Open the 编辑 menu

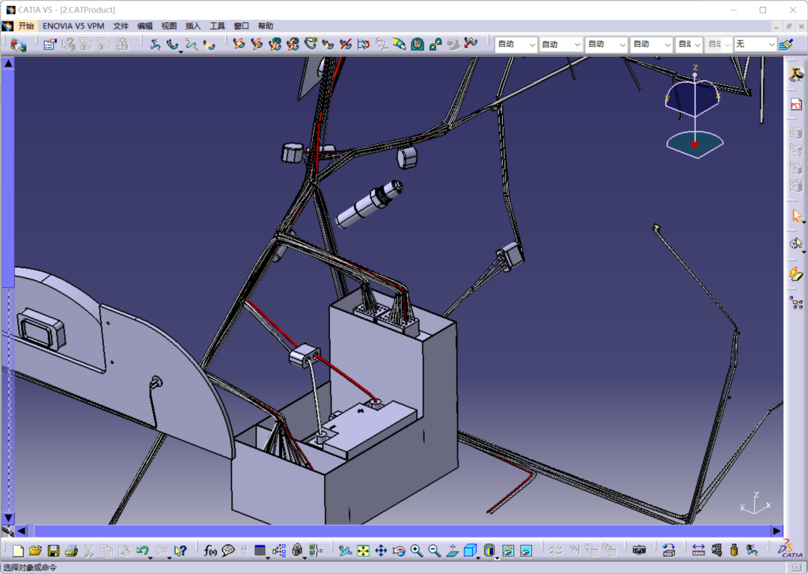[145, 25]
